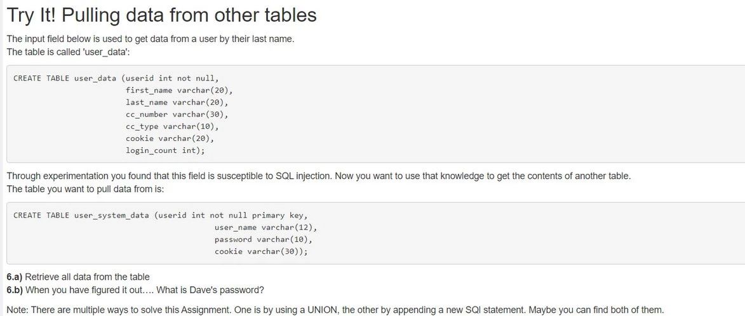Click 'The table you want to pull data from is' sentence

pyautogui.click(x=85, y=188)
